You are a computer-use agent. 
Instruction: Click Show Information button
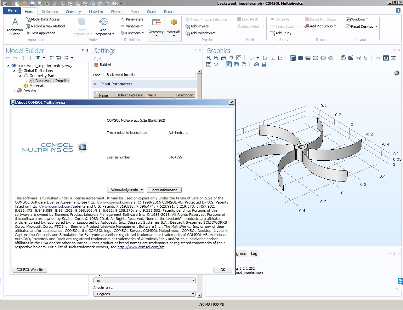164,190
